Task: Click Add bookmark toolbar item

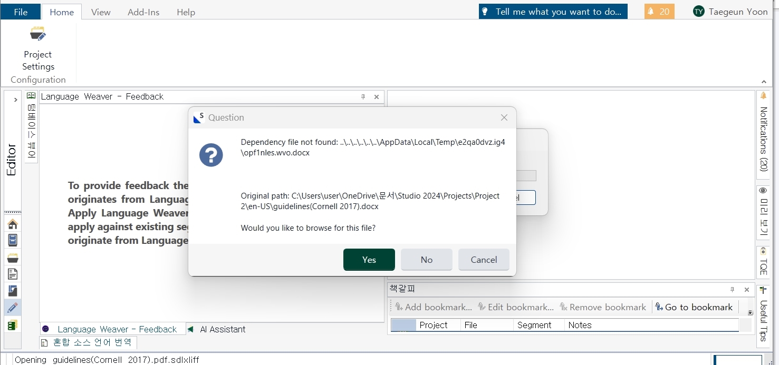Action: pyautogui.click(x=432, y=307)
